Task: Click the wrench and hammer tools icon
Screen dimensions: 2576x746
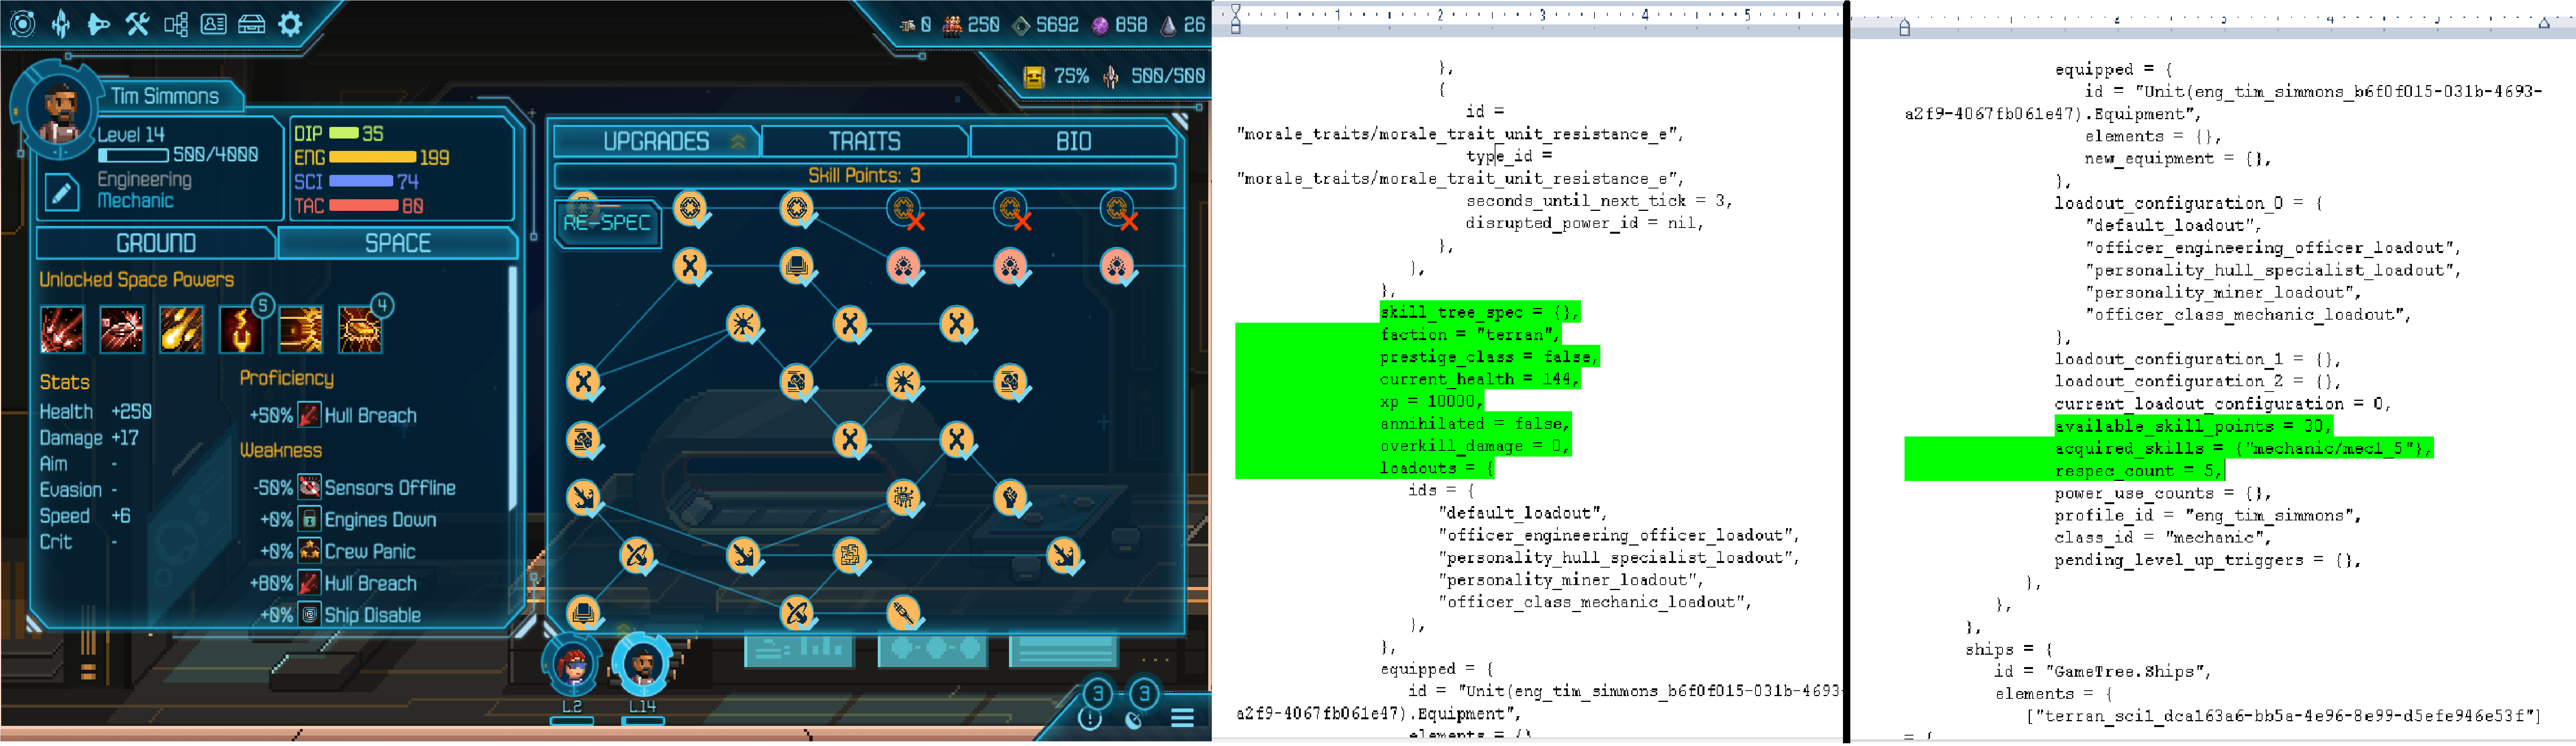Action: click(x=137, y=23)
